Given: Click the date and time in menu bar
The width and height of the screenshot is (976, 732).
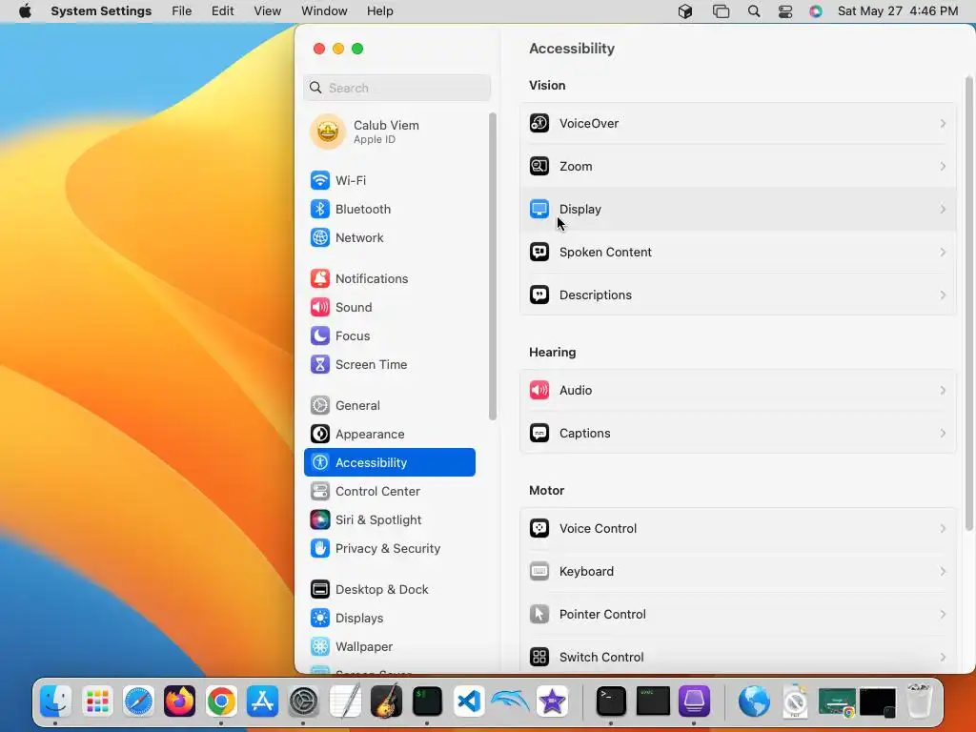Looking at the screenshot, I should pyautogui.click(x=898, y=11).
